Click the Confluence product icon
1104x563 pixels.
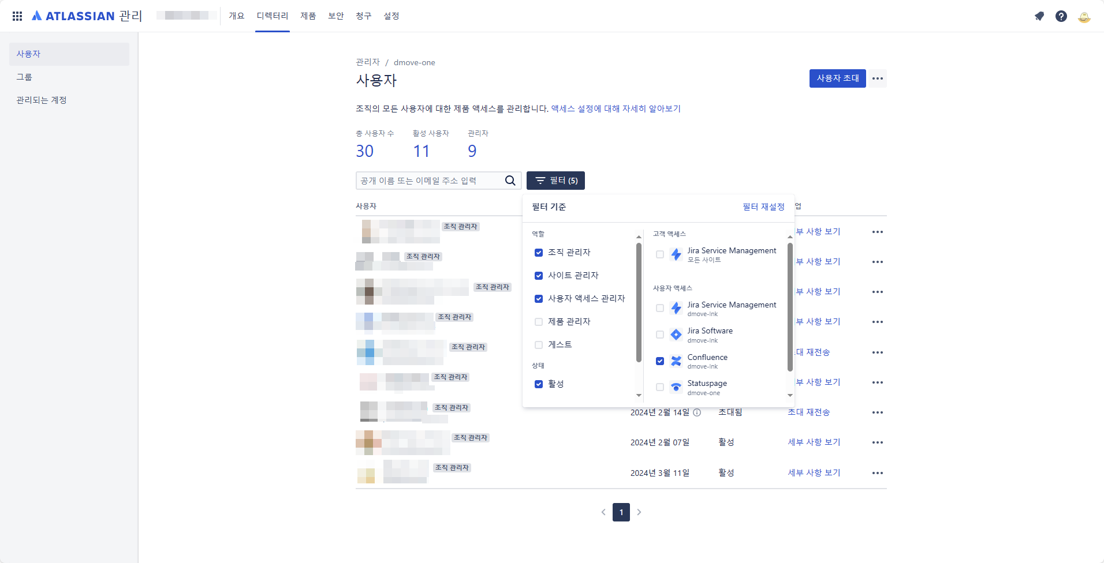point(676,361)
